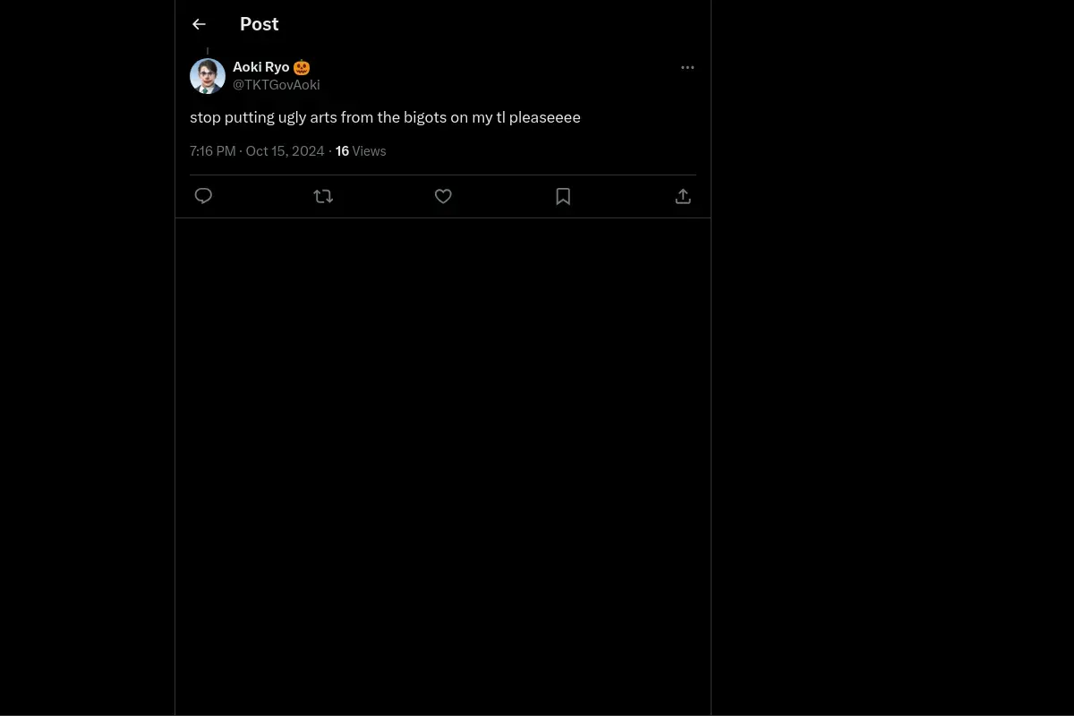Like the post with the heart icon
Viewport: 1074px width, 716px height.
443,196
